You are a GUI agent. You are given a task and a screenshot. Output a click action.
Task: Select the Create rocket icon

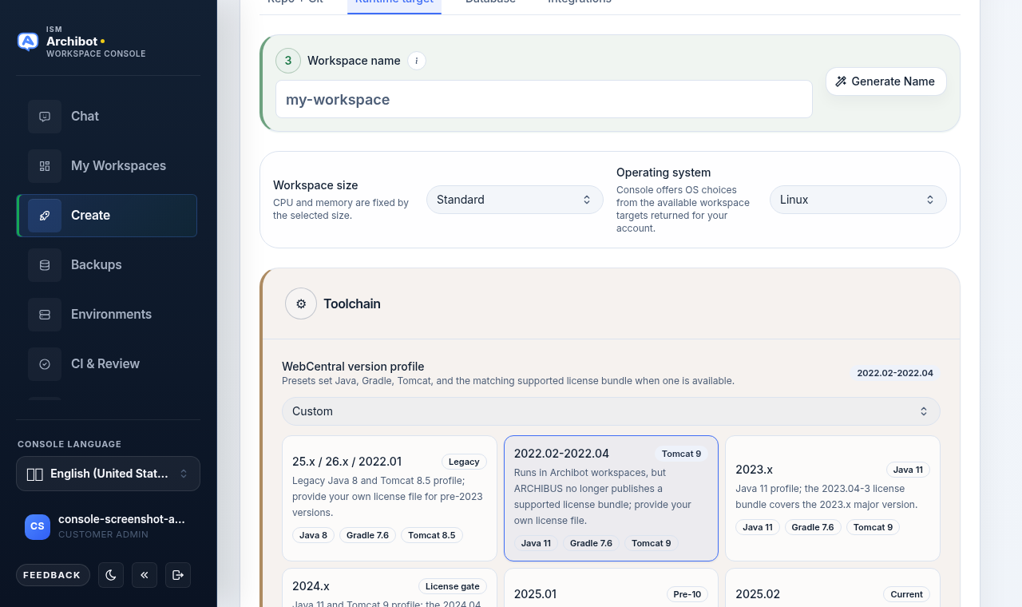[45, 216]
